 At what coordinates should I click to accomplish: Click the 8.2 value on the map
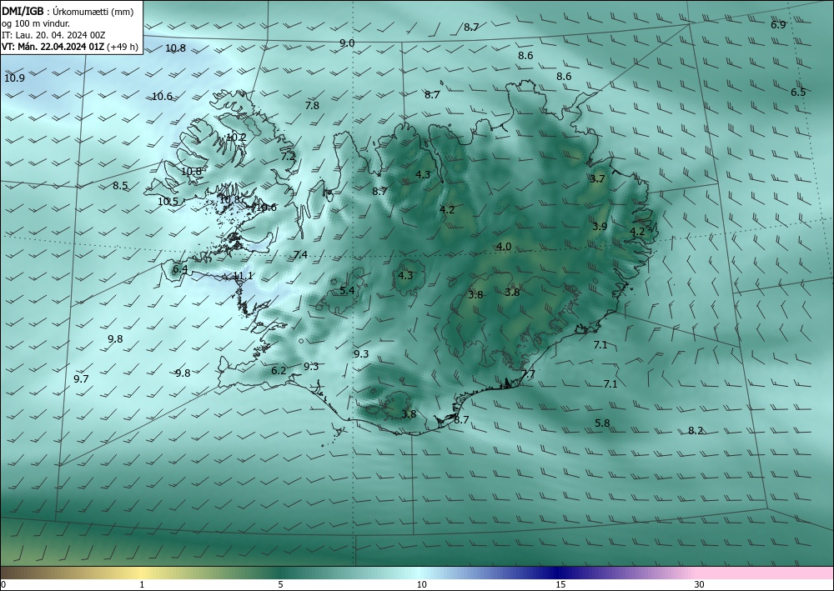click(696, 430)
